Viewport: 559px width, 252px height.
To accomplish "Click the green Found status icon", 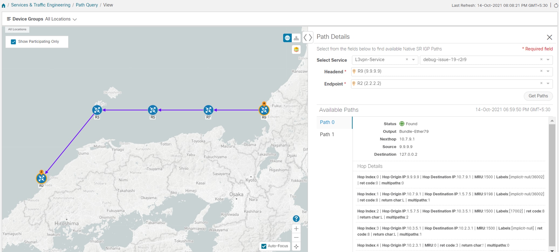I will click(402, 124).
